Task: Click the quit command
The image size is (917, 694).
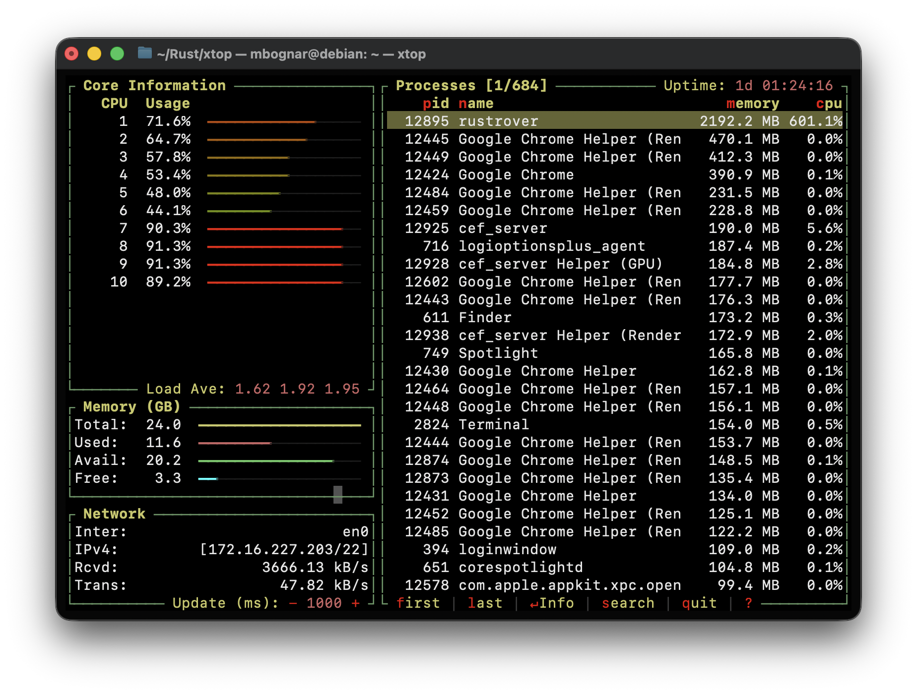Action: [700, 603]
